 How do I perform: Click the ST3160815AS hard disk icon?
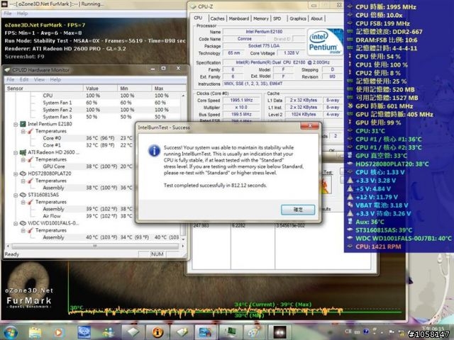[23, 195]
